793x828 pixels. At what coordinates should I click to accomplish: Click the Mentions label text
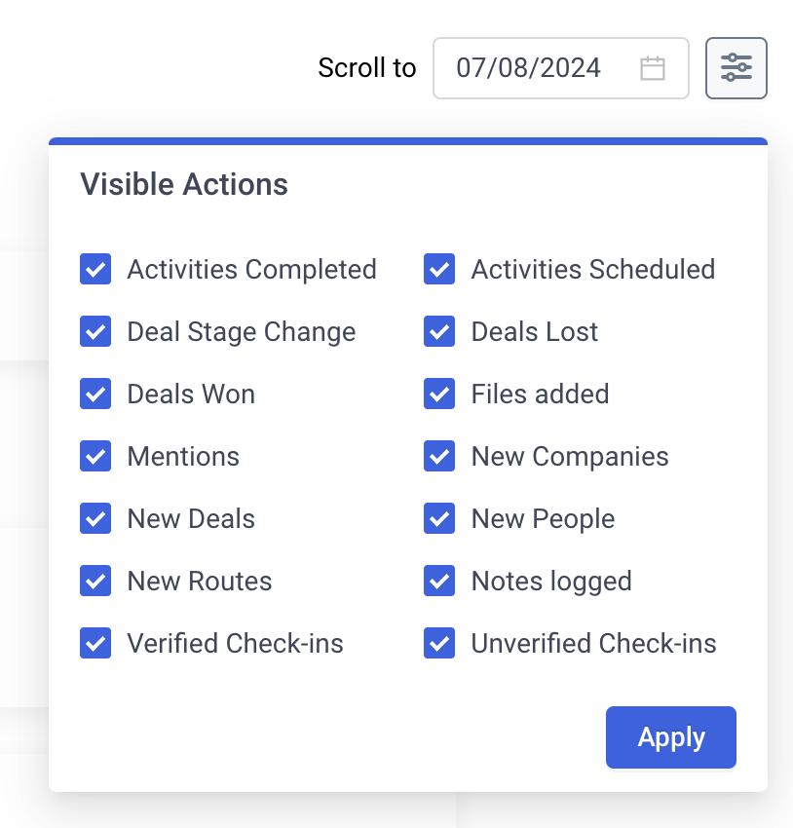pos(183,456)
